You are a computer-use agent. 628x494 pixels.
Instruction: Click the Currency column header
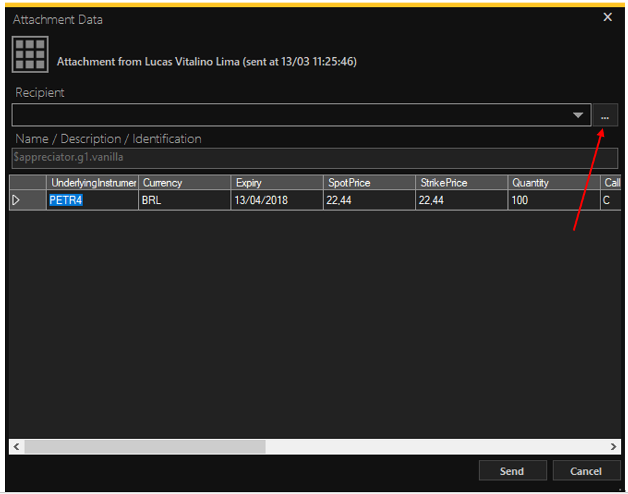coord(184,183)
